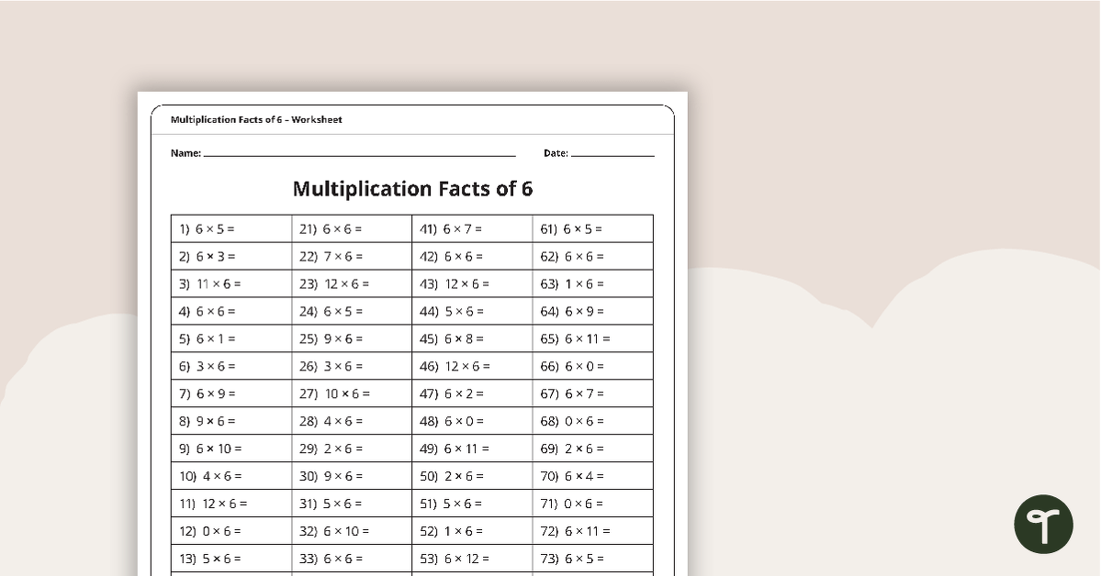This screenshot has height=576, width=1101.
Task: Select problem 42) 6 × 6 =
Action: pos(451,256)
